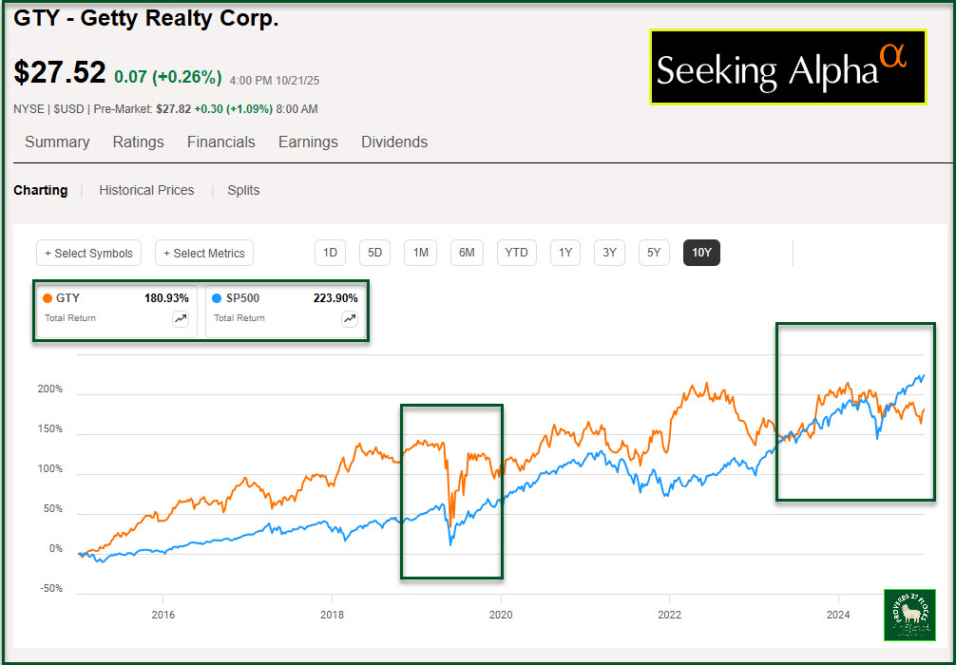Go to the Financials tab
Image resolution: width=956 pixels, height=665 pixels.
click(x=221, y=142)
